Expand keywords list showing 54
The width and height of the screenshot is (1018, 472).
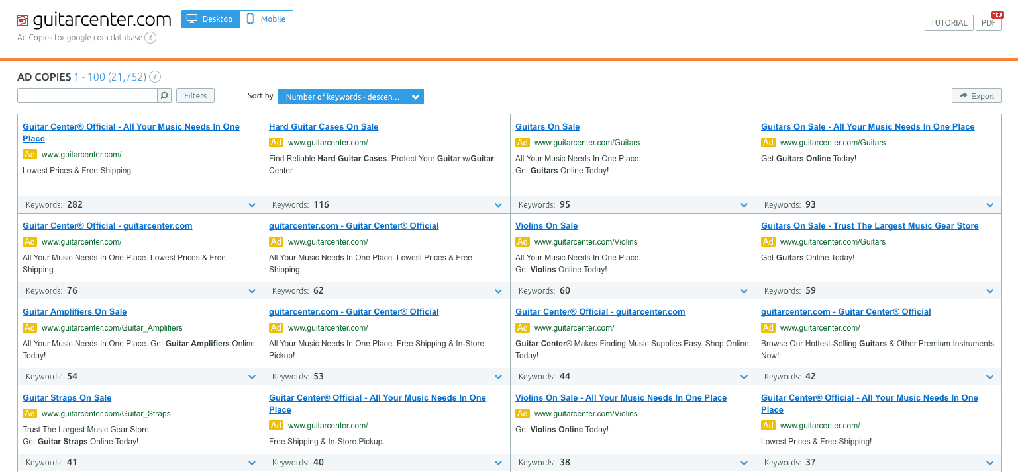[252, 377]
